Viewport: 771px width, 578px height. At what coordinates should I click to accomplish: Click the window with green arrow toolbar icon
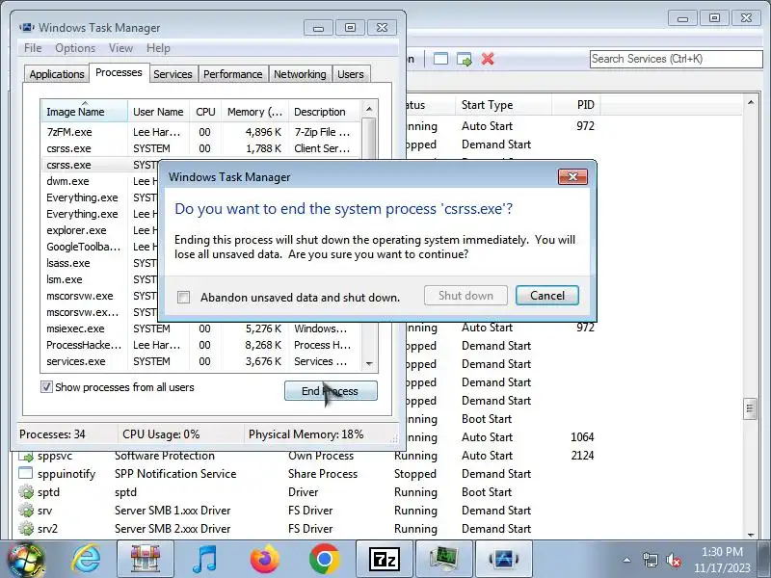click(465, 59)
